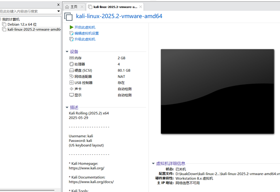
Task: Click the kali-linux VM icon in library
Action: (4, 29)
